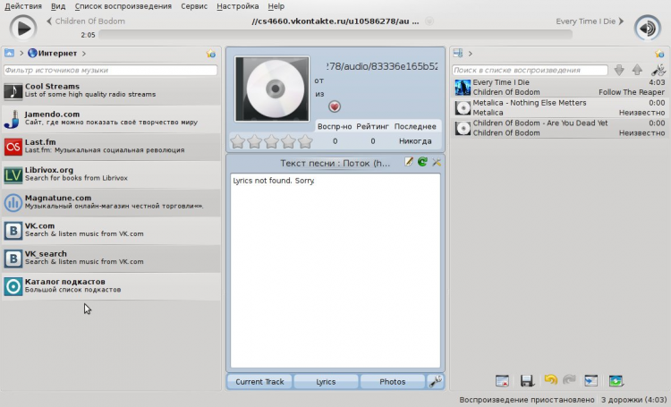Open lyrics applet settings wrench
Screen dimensions: 671x407
[x=437, y=162]
